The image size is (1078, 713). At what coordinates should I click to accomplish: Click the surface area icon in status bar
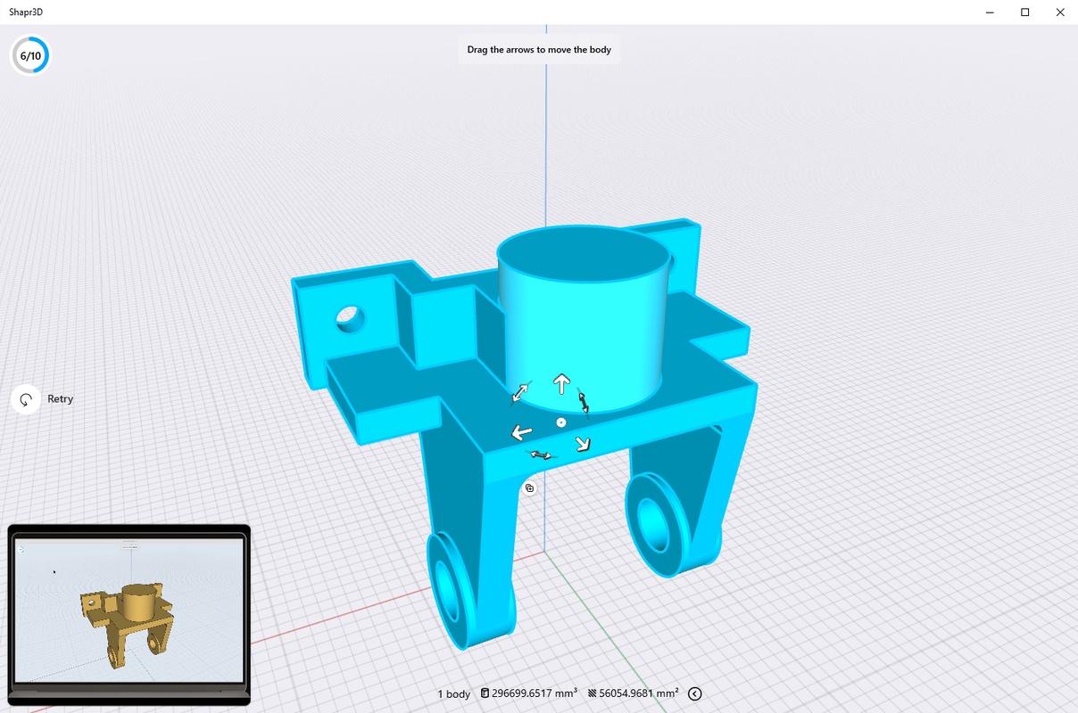591,693
